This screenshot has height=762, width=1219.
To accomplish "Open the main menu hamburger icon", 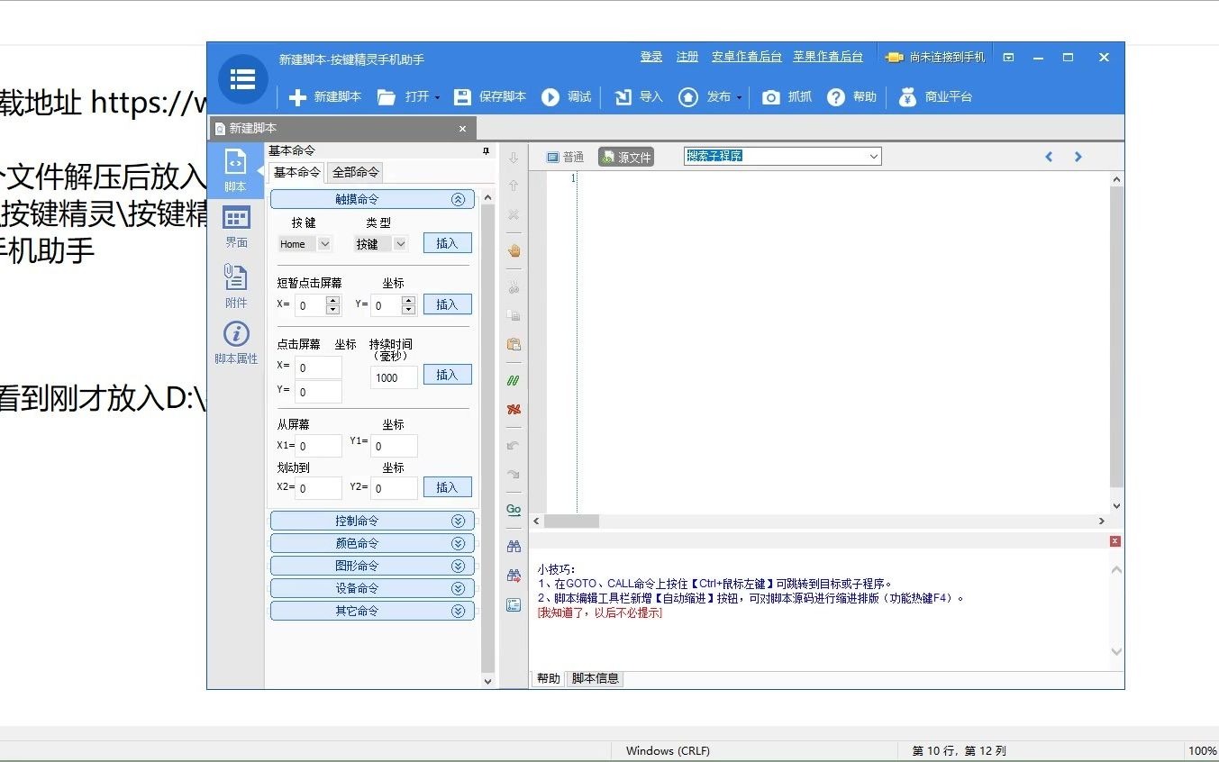I will point(242,79).
